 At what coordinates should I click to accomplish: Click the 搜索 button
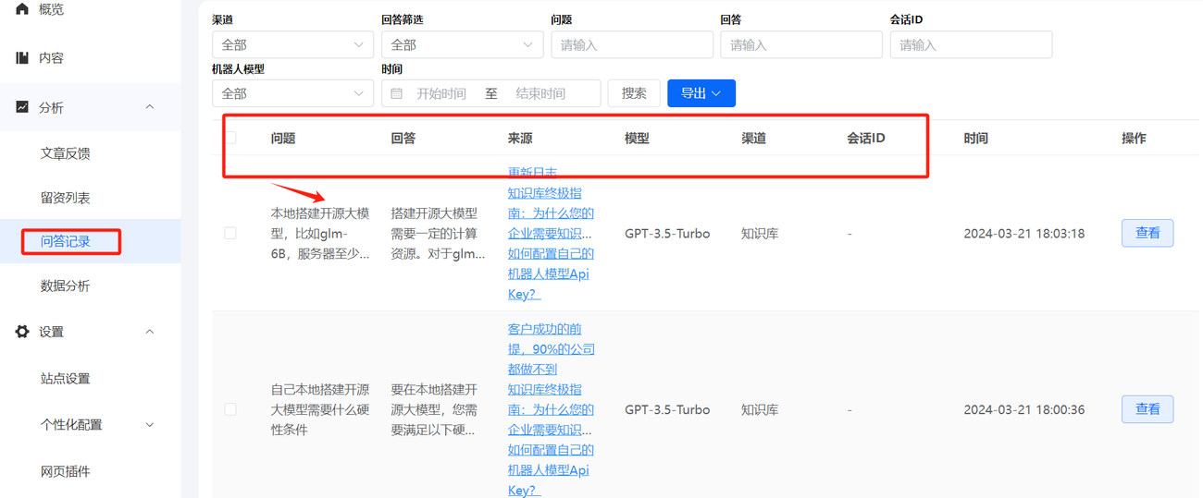(634, 93)
